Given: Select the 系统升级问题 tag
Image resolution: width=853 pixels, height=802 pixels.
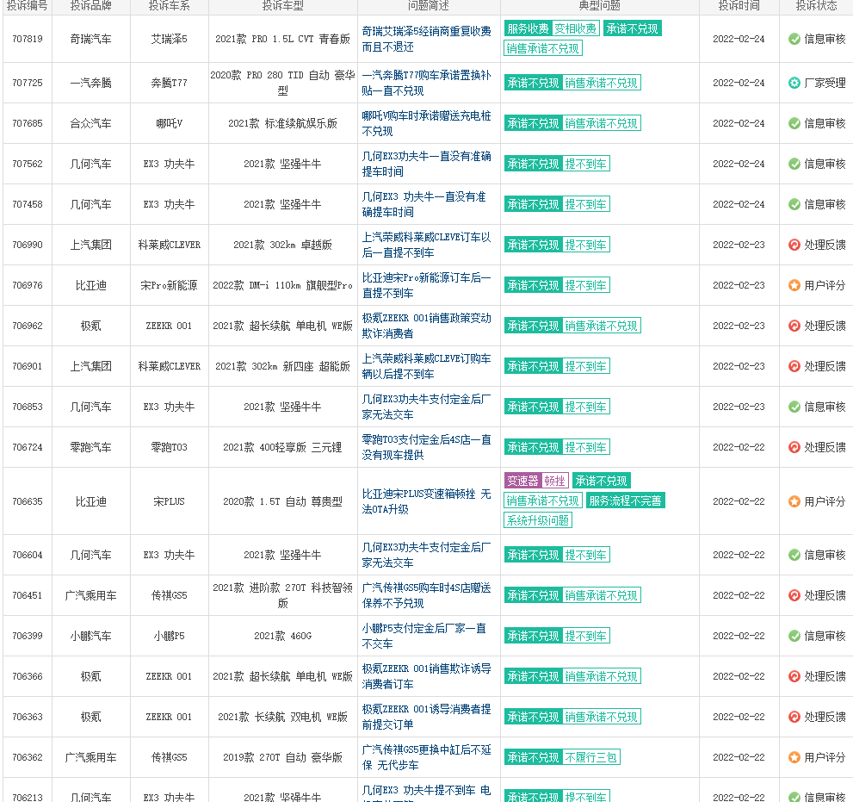Looking at the screenshot, I should pyautogui.click(x=537, y=520).
